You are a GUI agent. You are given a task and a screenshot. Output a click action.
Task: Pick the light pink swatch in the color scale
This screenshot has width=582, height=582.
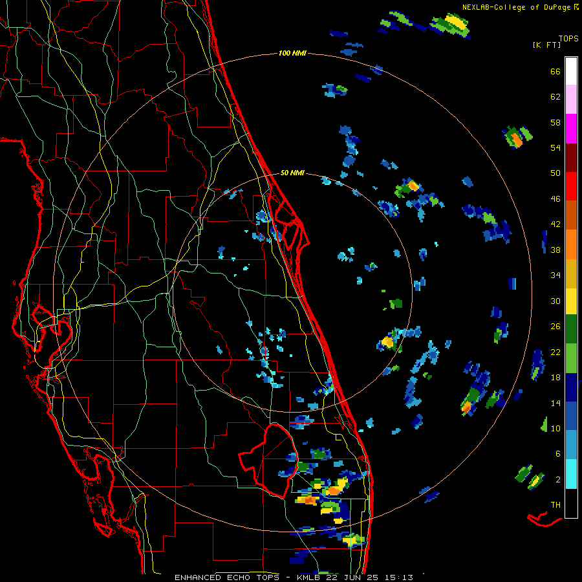571,99
